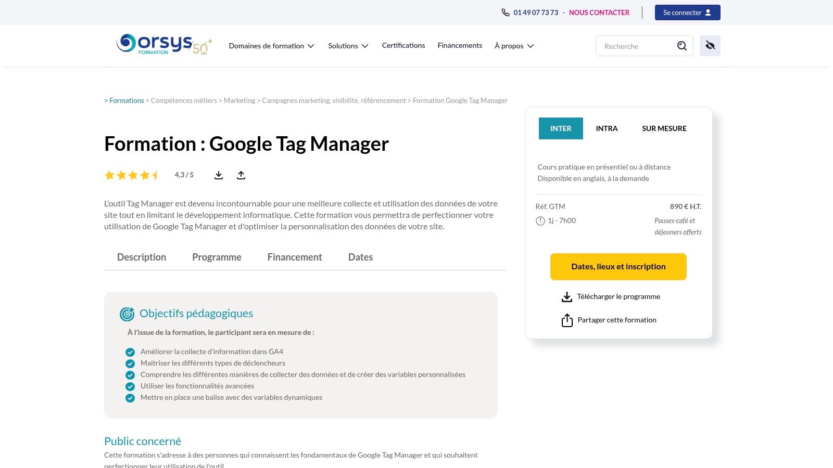Click Utiliser les fonctionnalités avancées objective
833x468 pixels.
coord(197,386)
